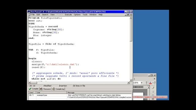Click the 'S: TipoScheda;' variable declaration
196x110 pixels.
[x=47, y=53]
